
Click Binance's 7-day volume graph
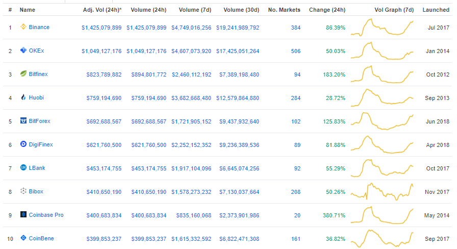[382, 27]
